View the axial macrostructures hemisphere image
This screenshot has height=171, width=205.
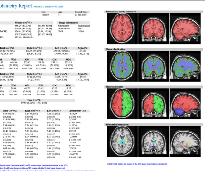coord(122,104)
